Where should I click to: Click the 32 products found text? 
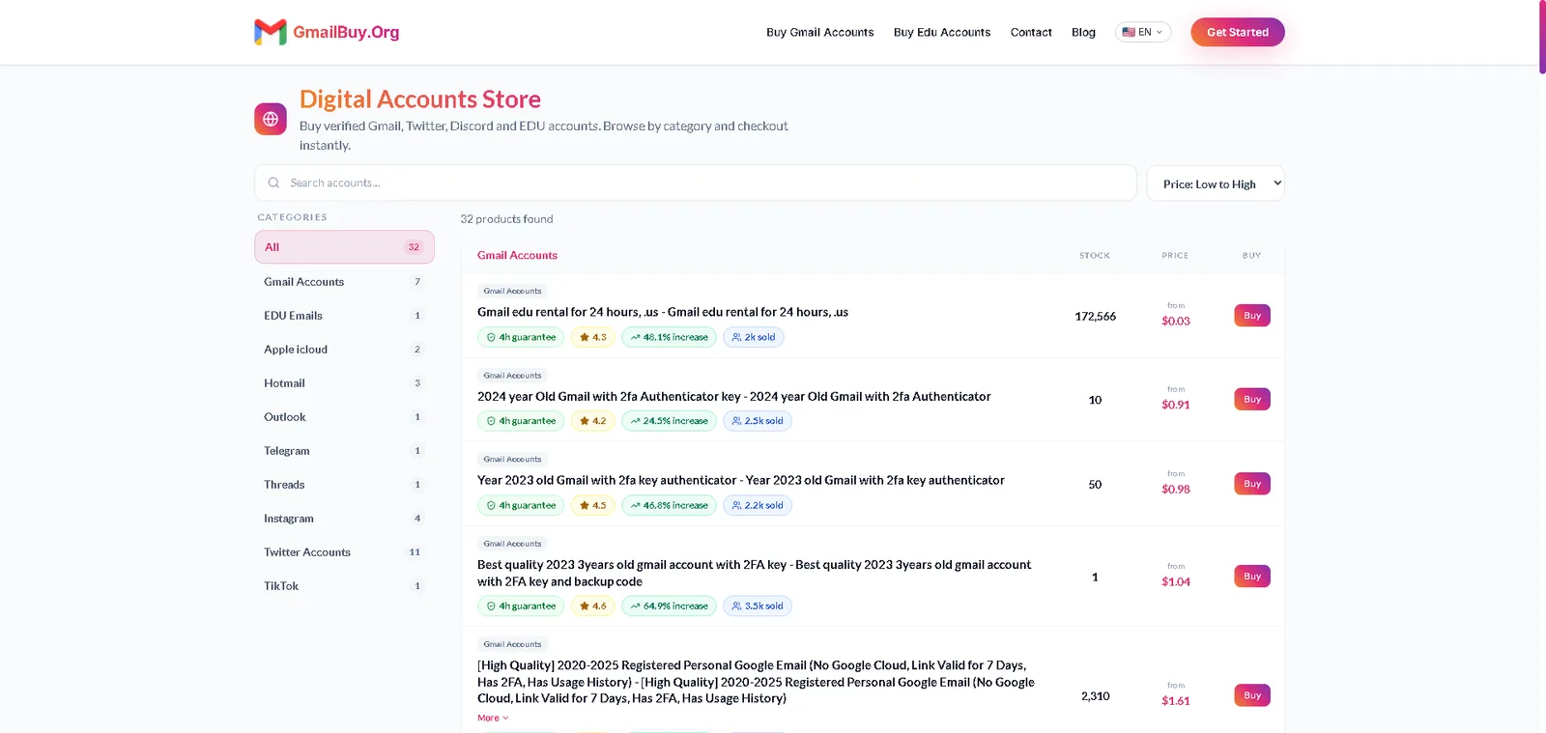pos(506,219)
